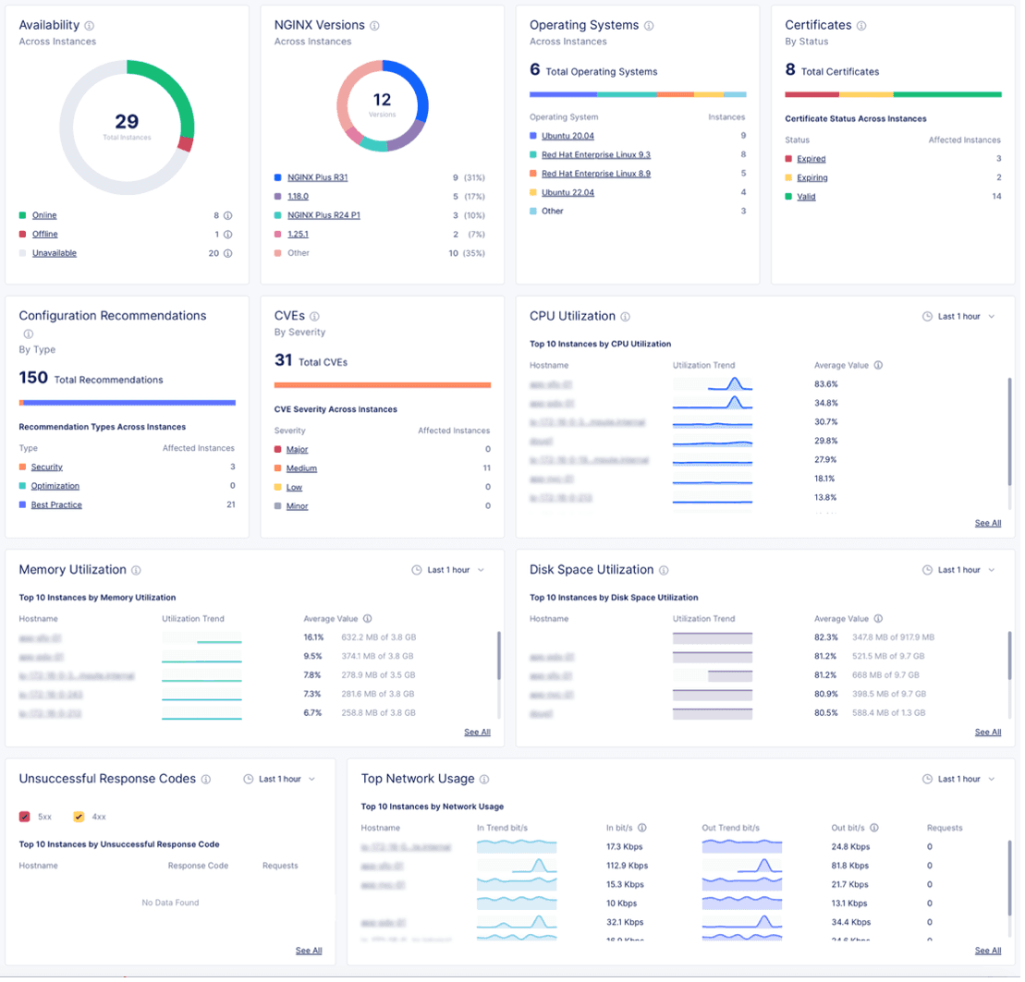1025x982 pixels.
Task: Open the Unsuccessful Response Codes time selector
Action: point(280,779)
